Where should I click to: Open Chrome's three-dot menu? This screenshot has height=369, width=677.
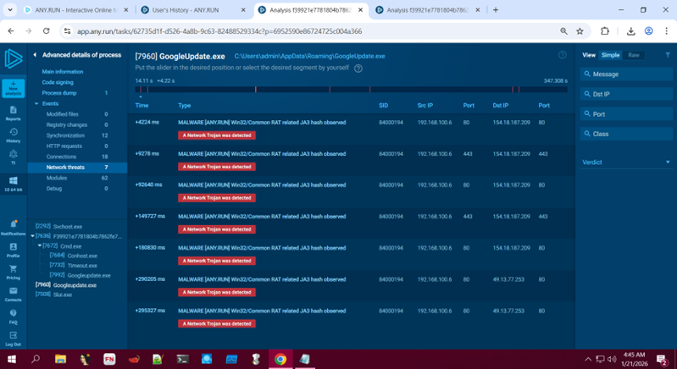click(x=667, y=31)
